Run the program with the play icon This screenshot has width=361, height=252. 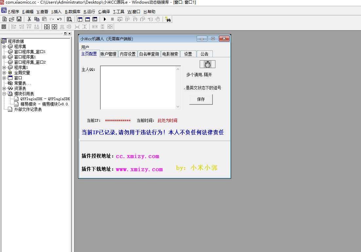click(x=105, y=19)
